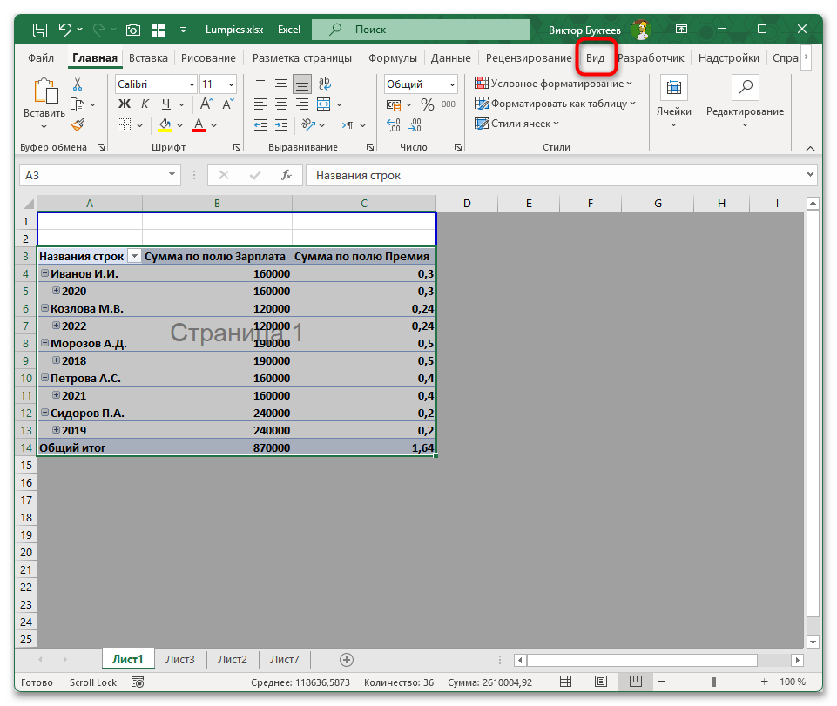
Task: Open the Вид ribbon tab
Action: tap(596, 58)
